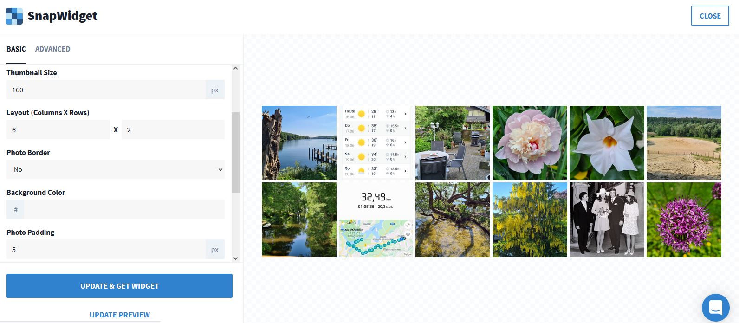Open the lake and dock photo thumbnail
The width and height of the screenshot is (739, 323).
point(299,143)
